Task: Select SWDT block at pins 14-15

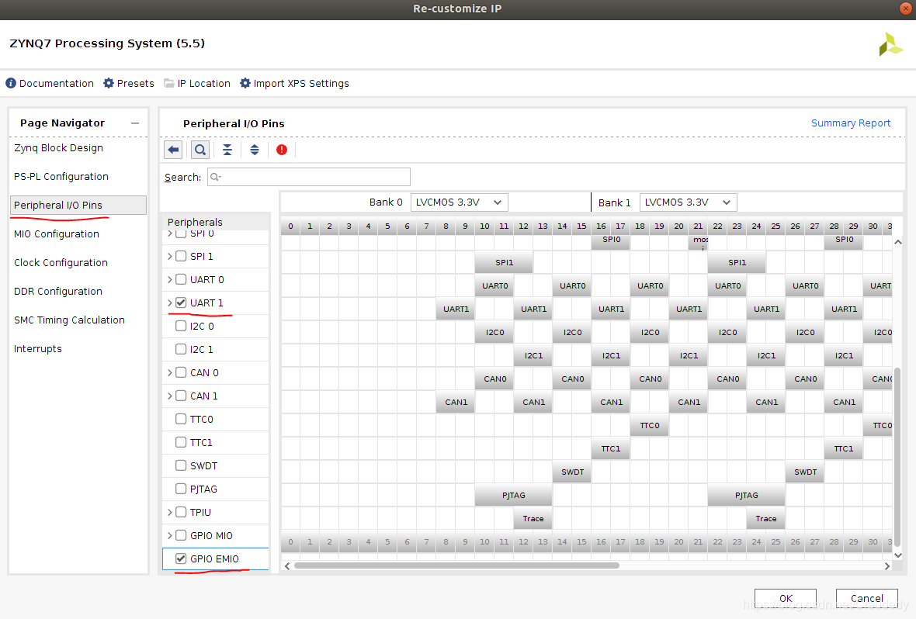Action: click(572, 472)
